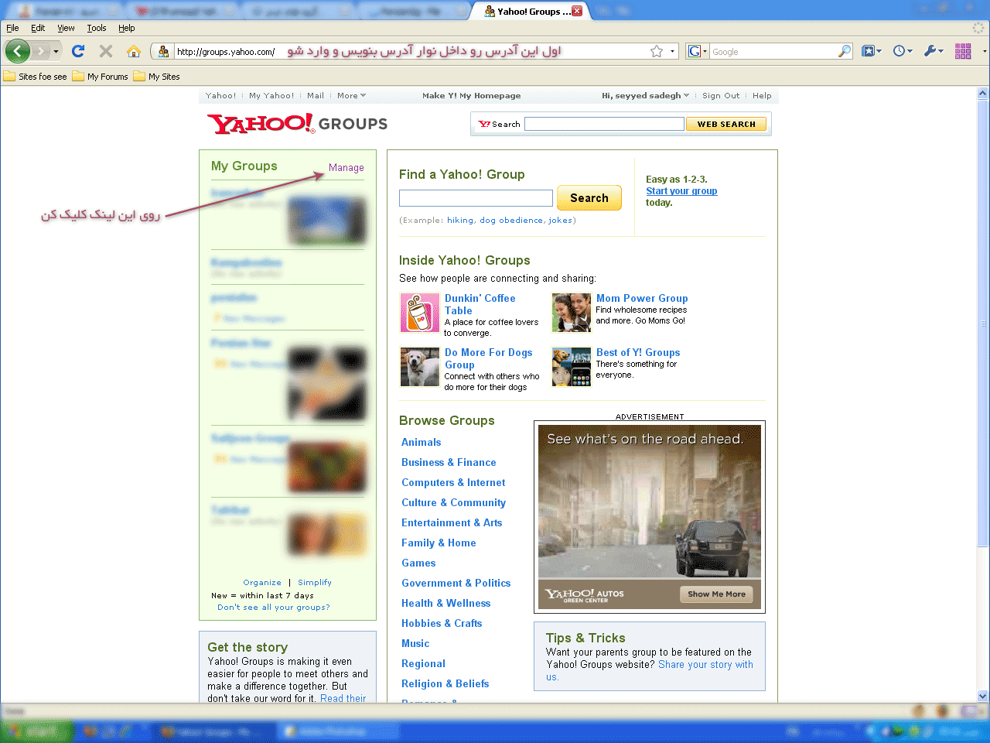Open the Simplify link

(314, 583)
